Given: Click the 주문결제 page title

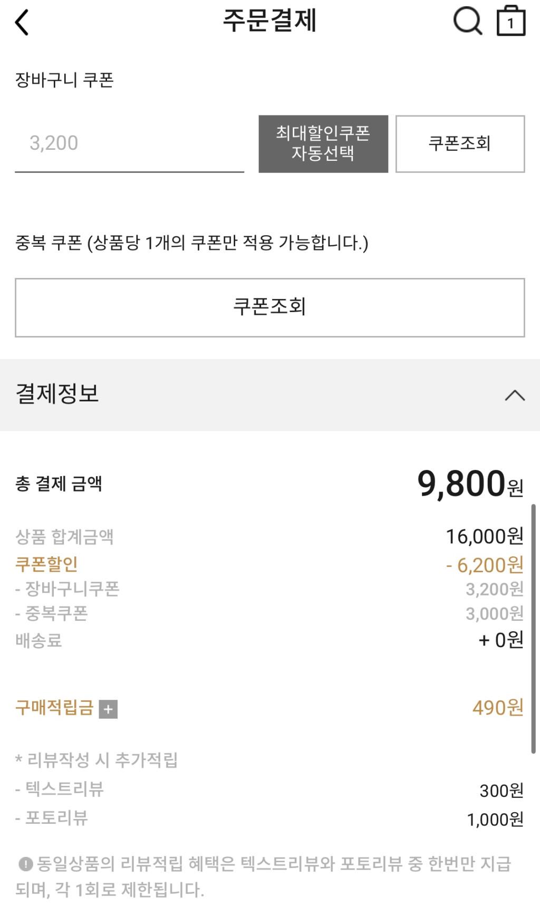Looking at the screenshot, I should click(x=269, y=21).
